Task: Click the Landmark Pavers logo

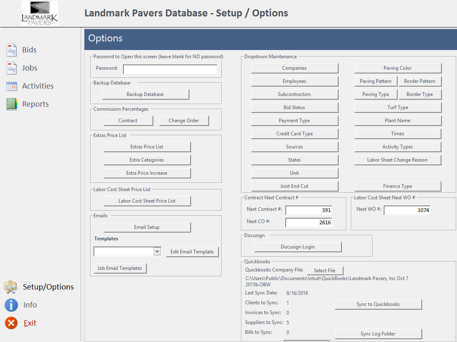Action: 40,13
